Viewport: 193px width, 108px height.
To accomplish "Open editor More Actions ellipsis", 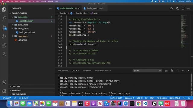I will [188, 8].
